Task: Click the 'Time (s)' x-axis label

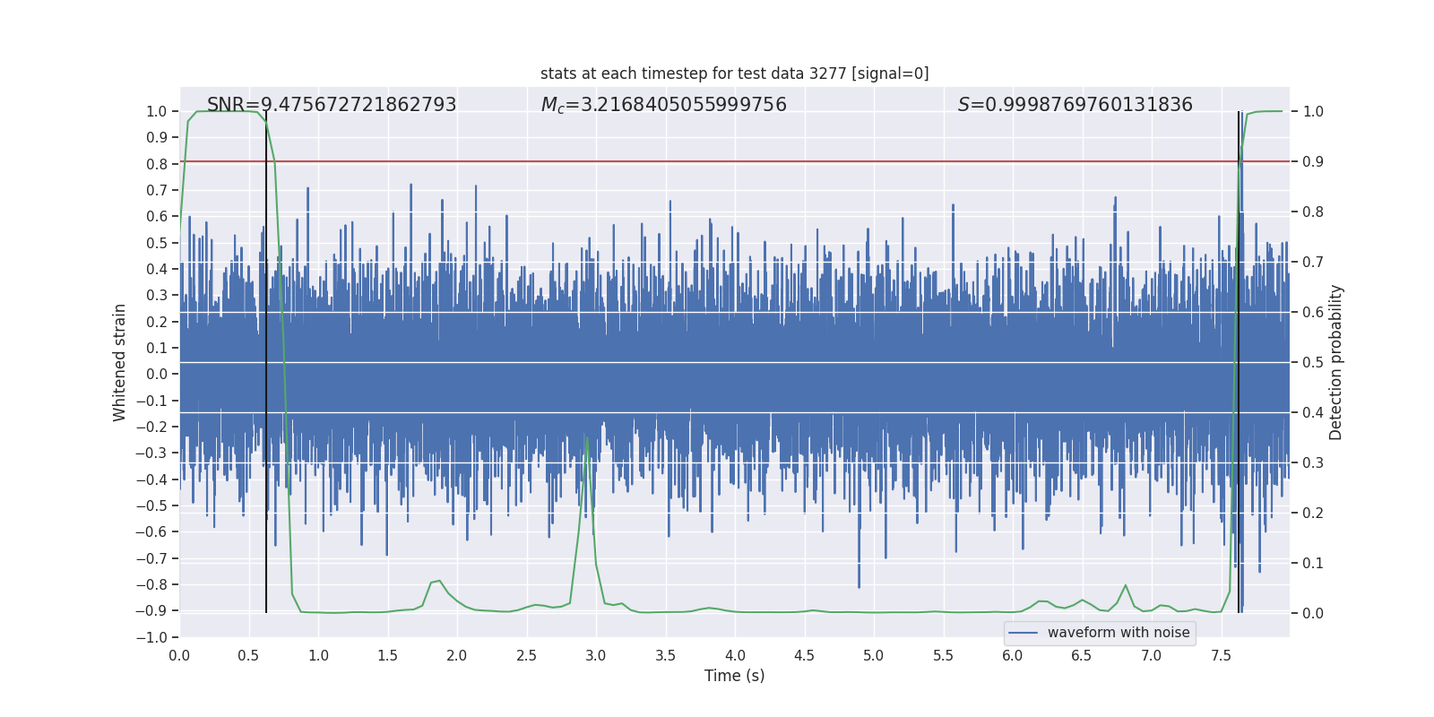Action: pyautogui.click(x=734, y=676)
